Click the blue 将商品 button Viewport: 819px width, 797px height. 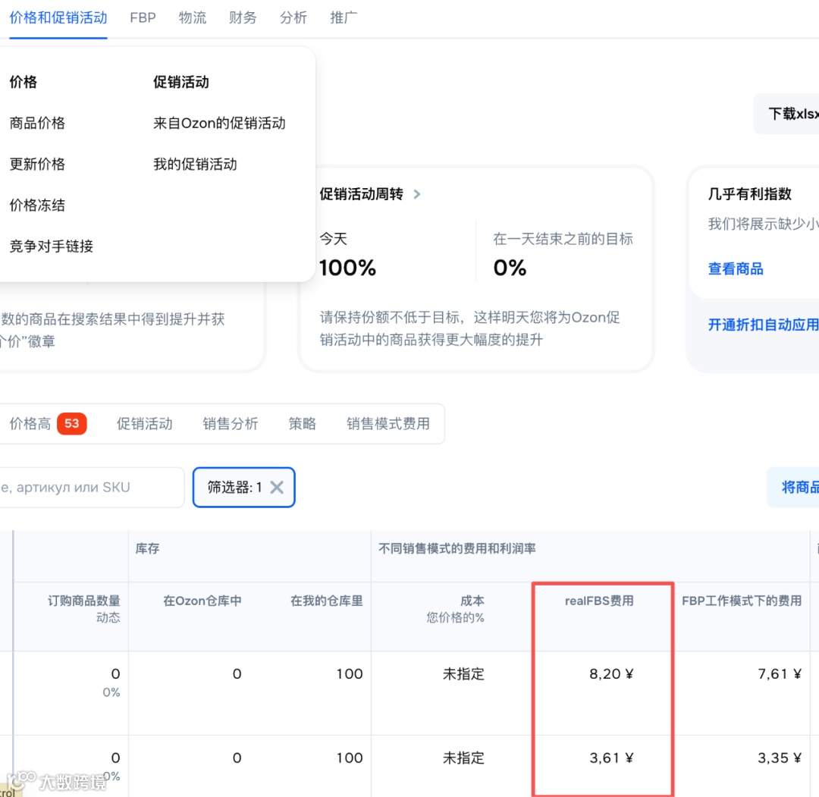point(794,488)
